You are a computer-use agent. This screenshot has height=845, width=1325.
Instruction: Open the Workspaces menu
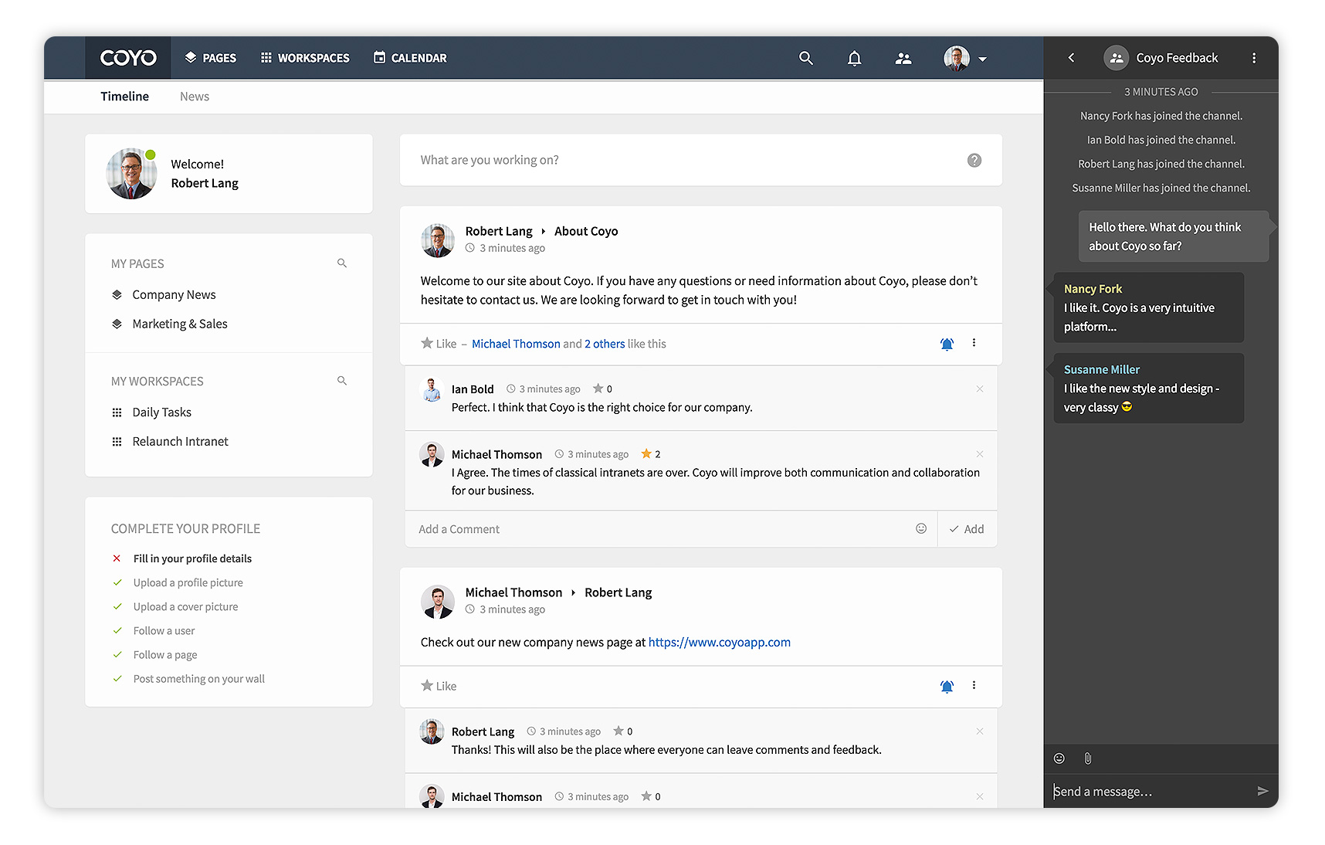[x=305, y=58]
